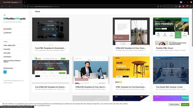
Task: Click tags under Ecova template card
Action: point(171,50)
